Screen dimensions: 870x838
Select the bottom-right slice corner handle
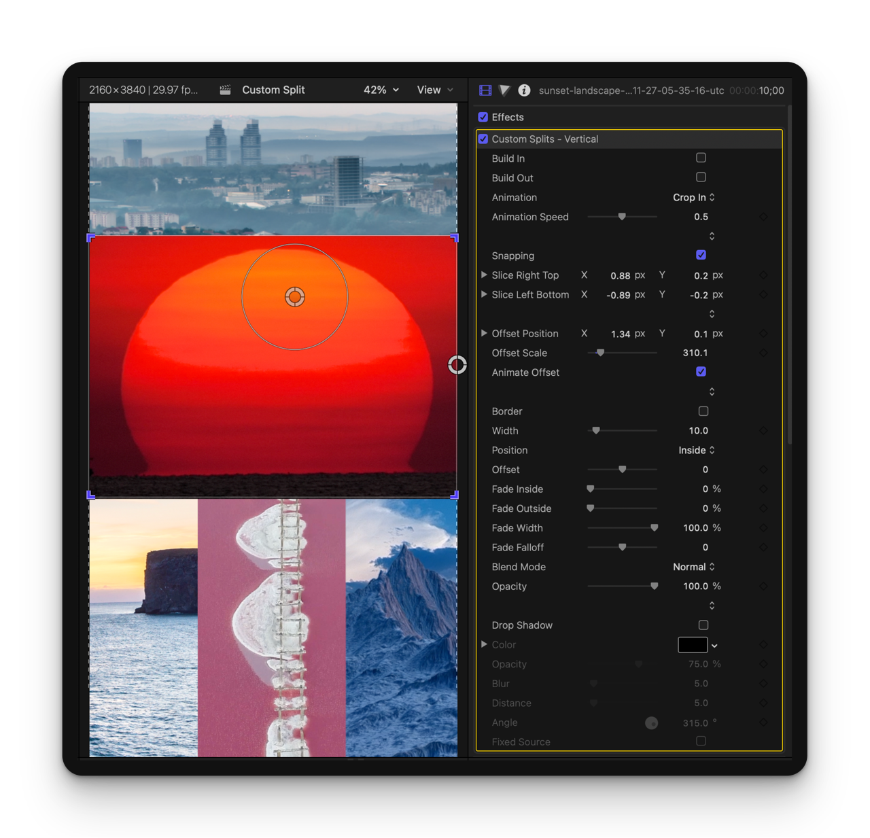[x=455, y=495]
